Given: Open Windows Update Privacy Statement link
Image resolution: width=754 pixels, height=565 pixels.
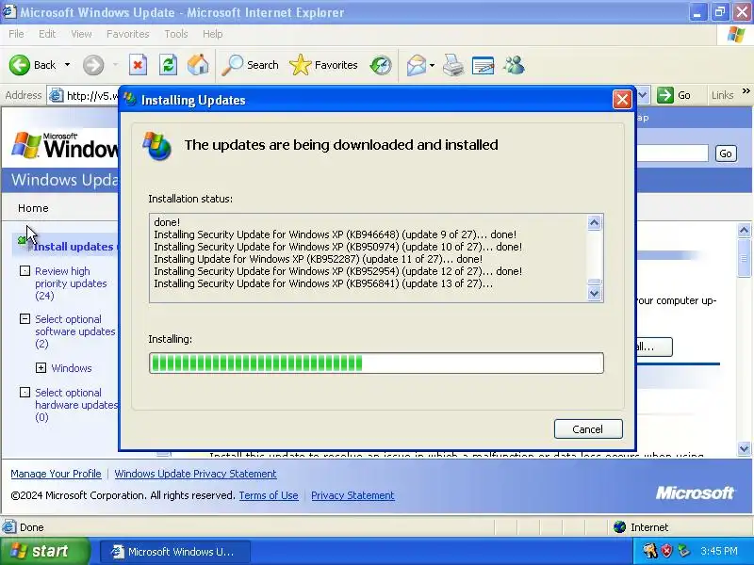Looking at the screenshot, I should point(195,474).
